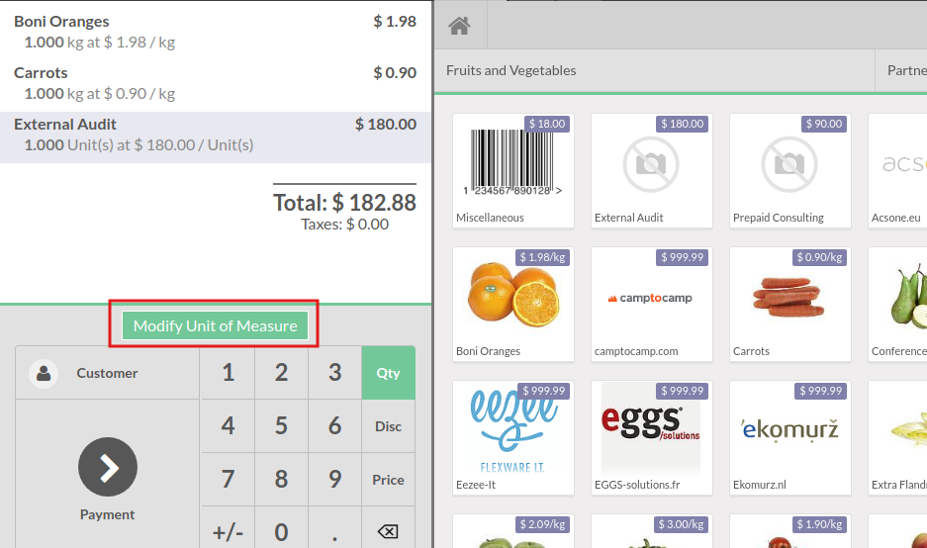Switch numpad to Disc mode

tap(388, 426)
